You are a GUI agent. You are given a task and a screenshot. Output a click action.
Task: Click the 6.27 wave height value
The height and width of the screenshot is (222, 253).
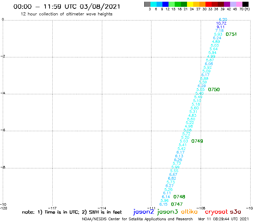(170, 186)
